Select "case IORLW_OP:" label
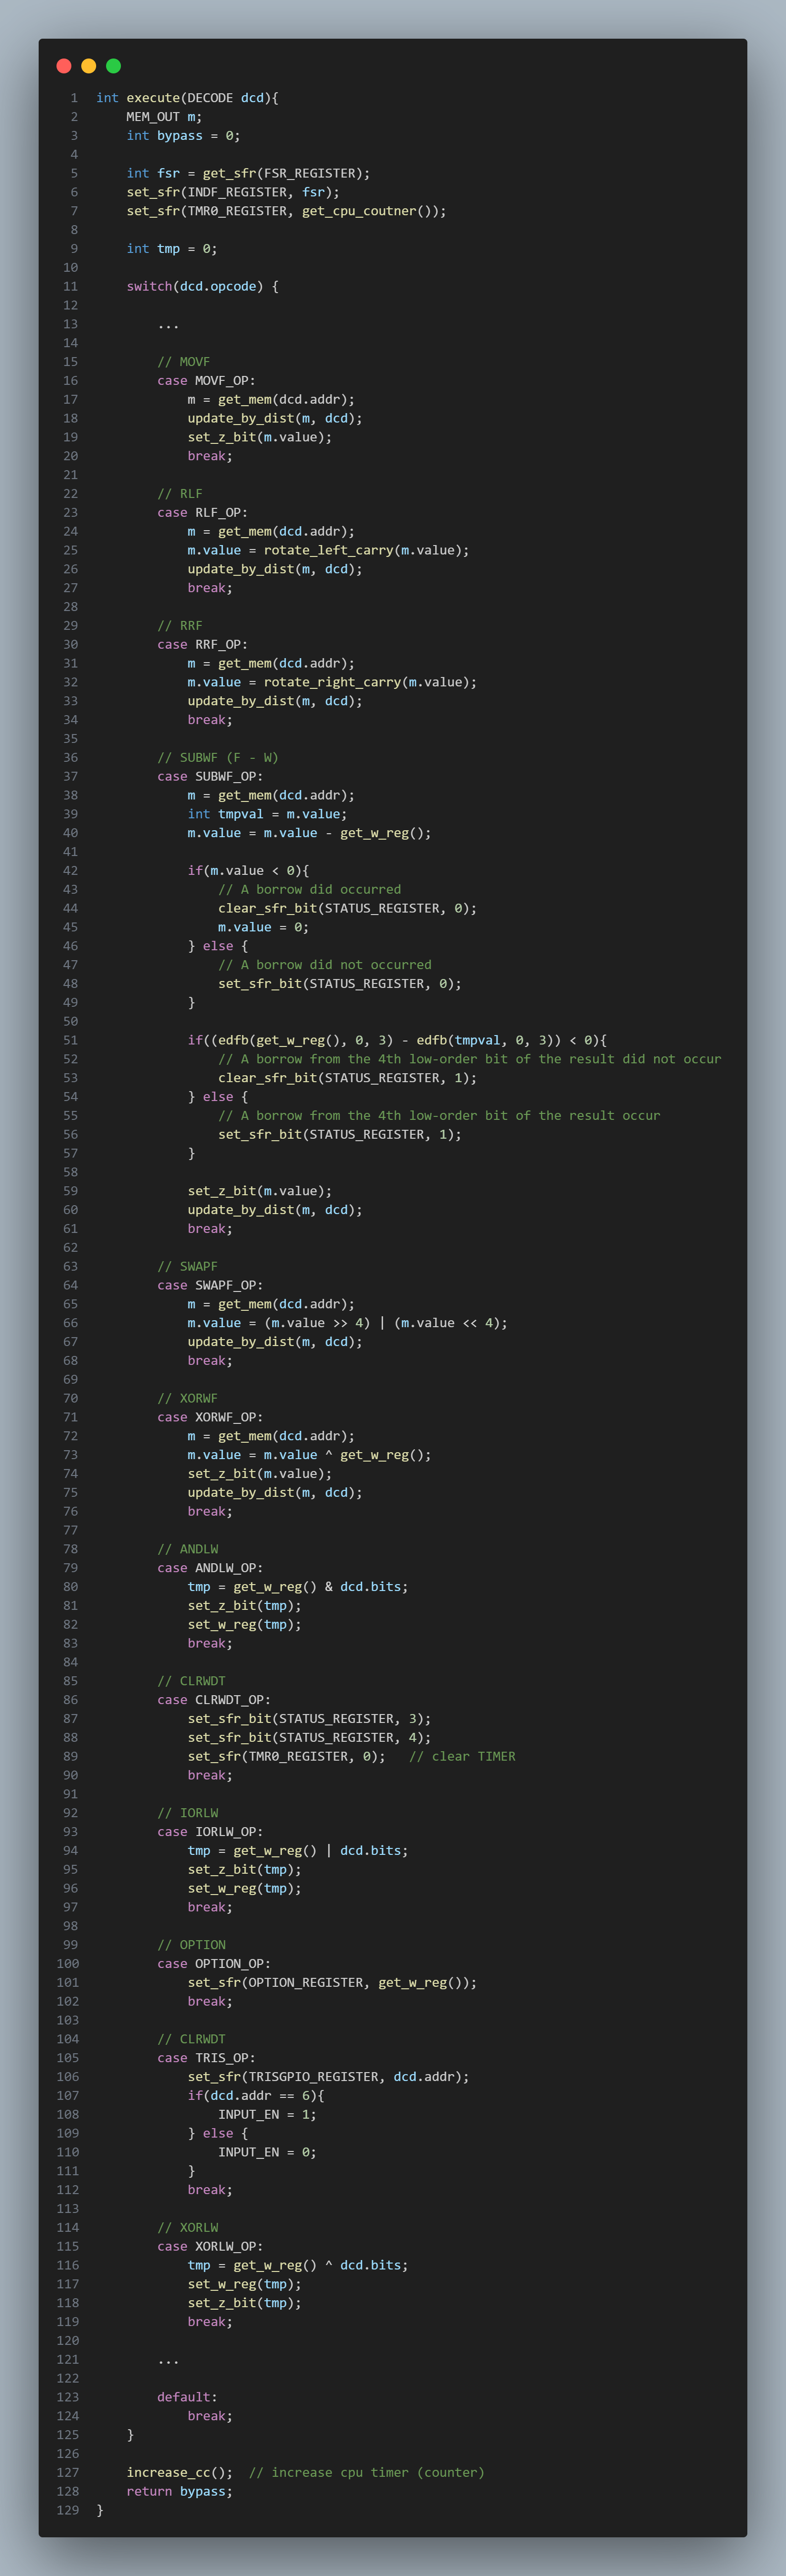 coord(211,1832)
